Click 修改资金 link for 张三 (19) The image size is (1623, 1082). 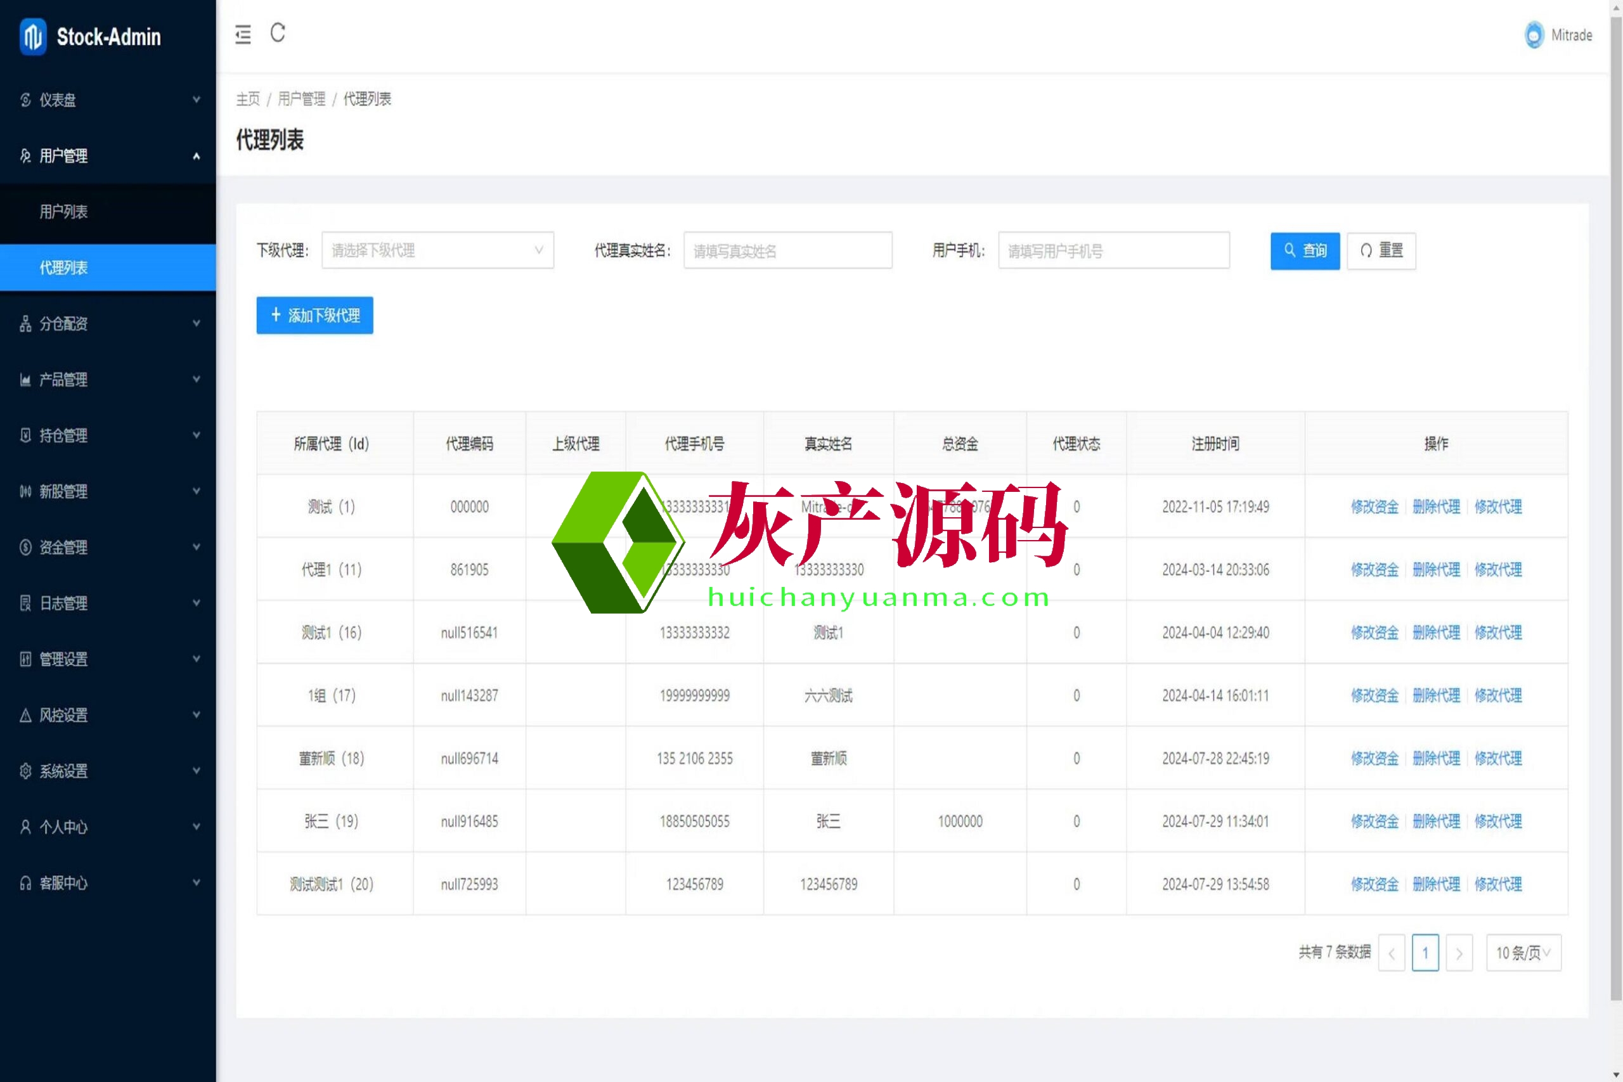[x=1374, y=821]
